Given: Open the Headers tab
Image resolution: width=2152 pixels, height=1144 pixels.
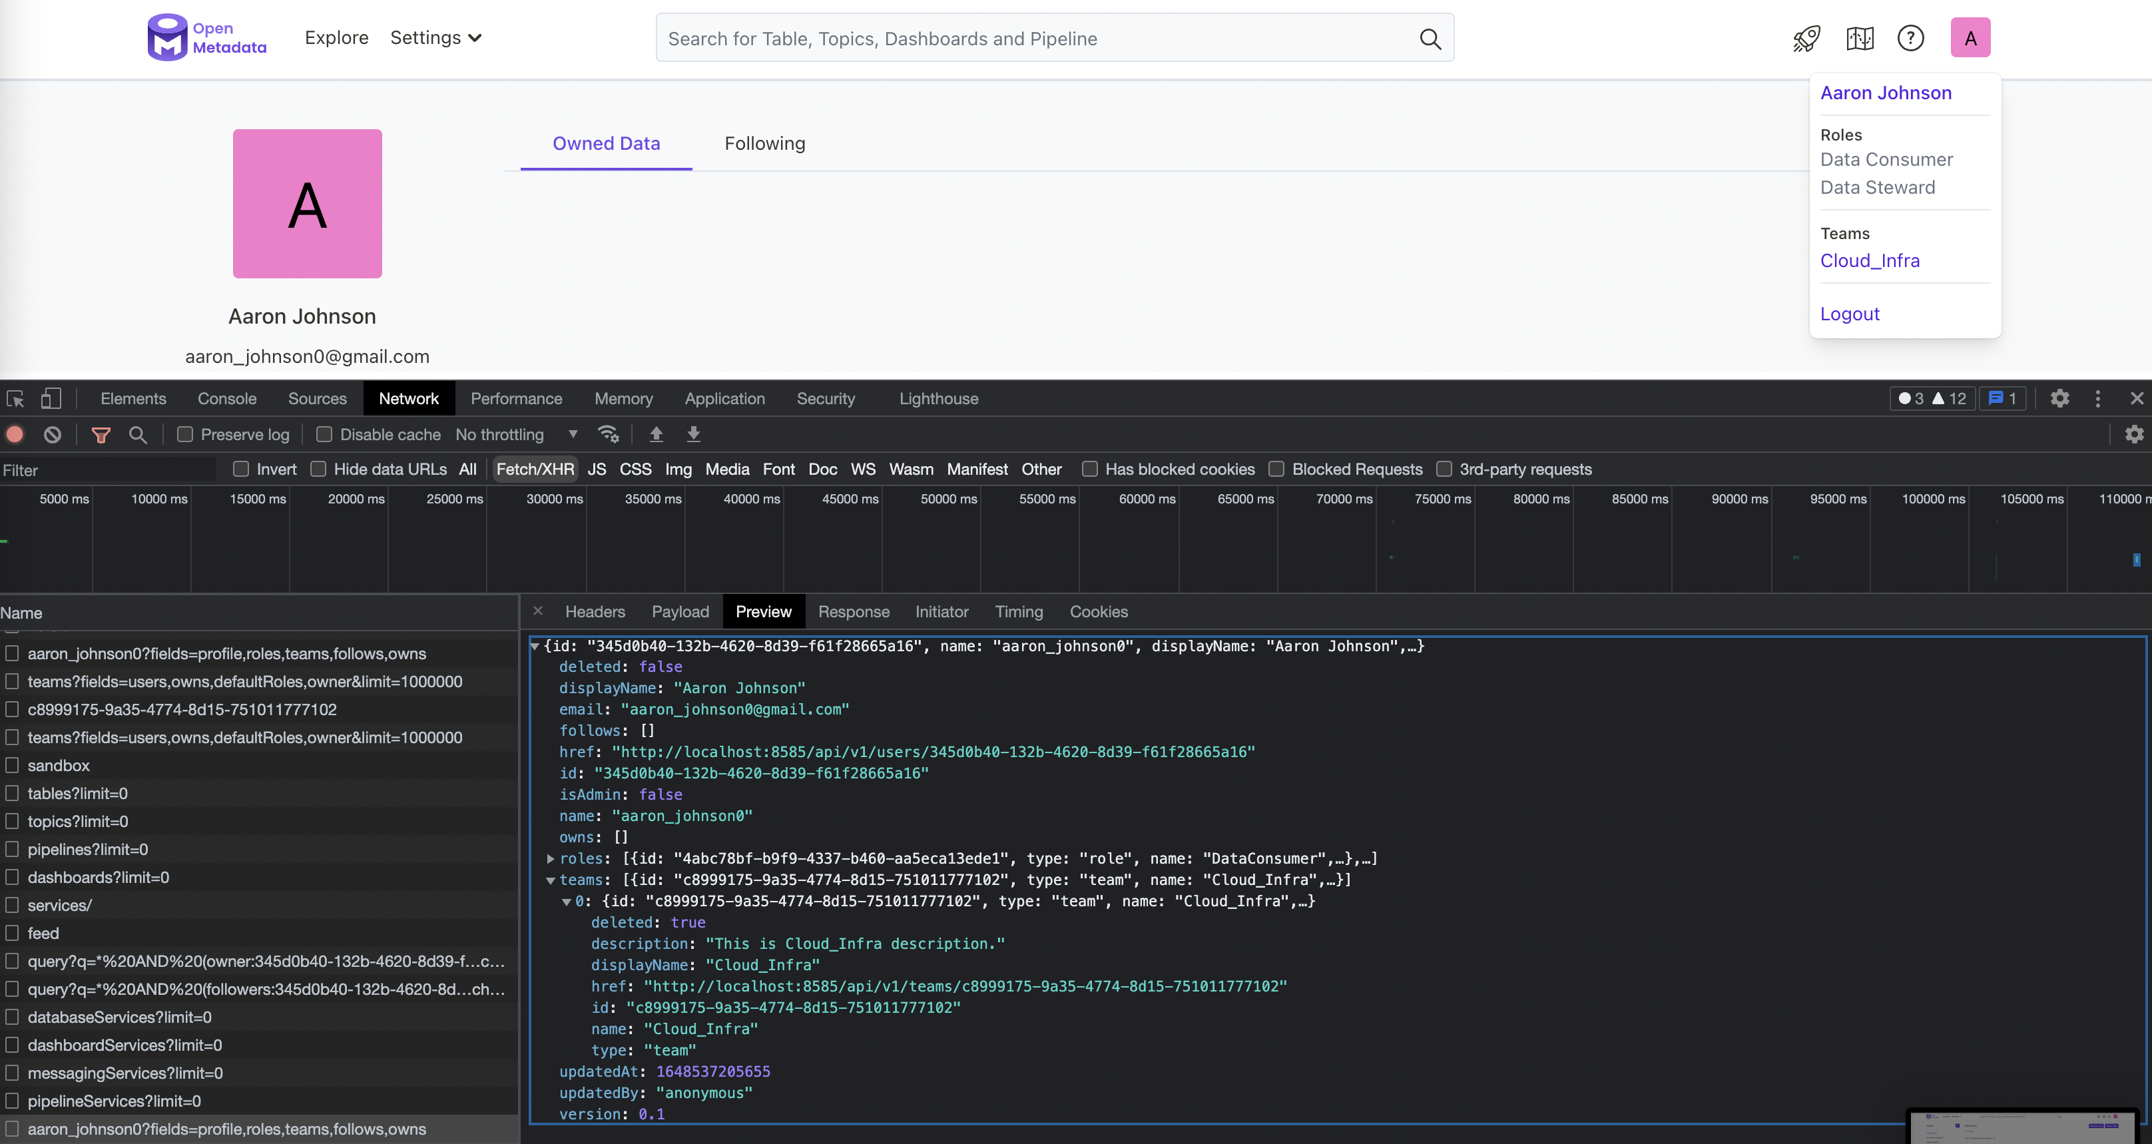Looking at the screenshot, I should [x=595, y=612].
